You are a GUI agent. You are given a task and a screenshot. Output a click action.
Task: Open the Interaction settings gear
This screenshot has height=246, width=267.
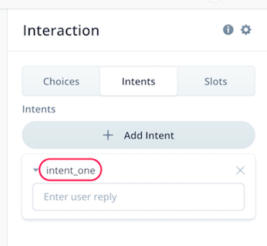[246, 30]
